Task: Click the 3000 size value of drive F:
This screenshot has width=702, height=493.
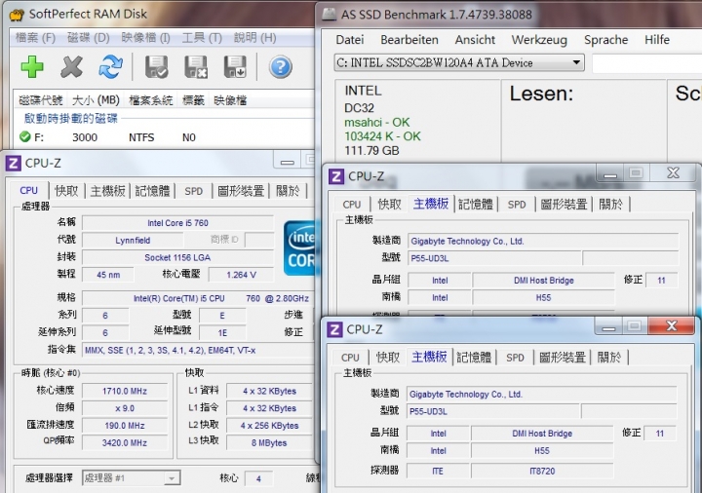Action: (x=85, y=137)
